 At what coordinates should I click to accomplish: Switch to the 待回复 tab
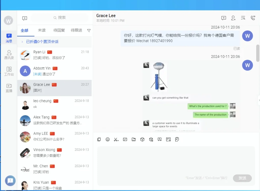pyautogui.click(x=59, y=30)
